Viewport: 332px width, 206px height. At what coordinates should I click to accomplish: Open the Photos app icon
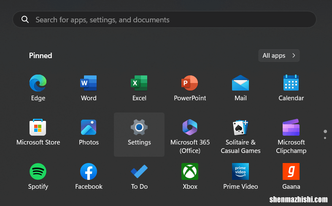89,127
